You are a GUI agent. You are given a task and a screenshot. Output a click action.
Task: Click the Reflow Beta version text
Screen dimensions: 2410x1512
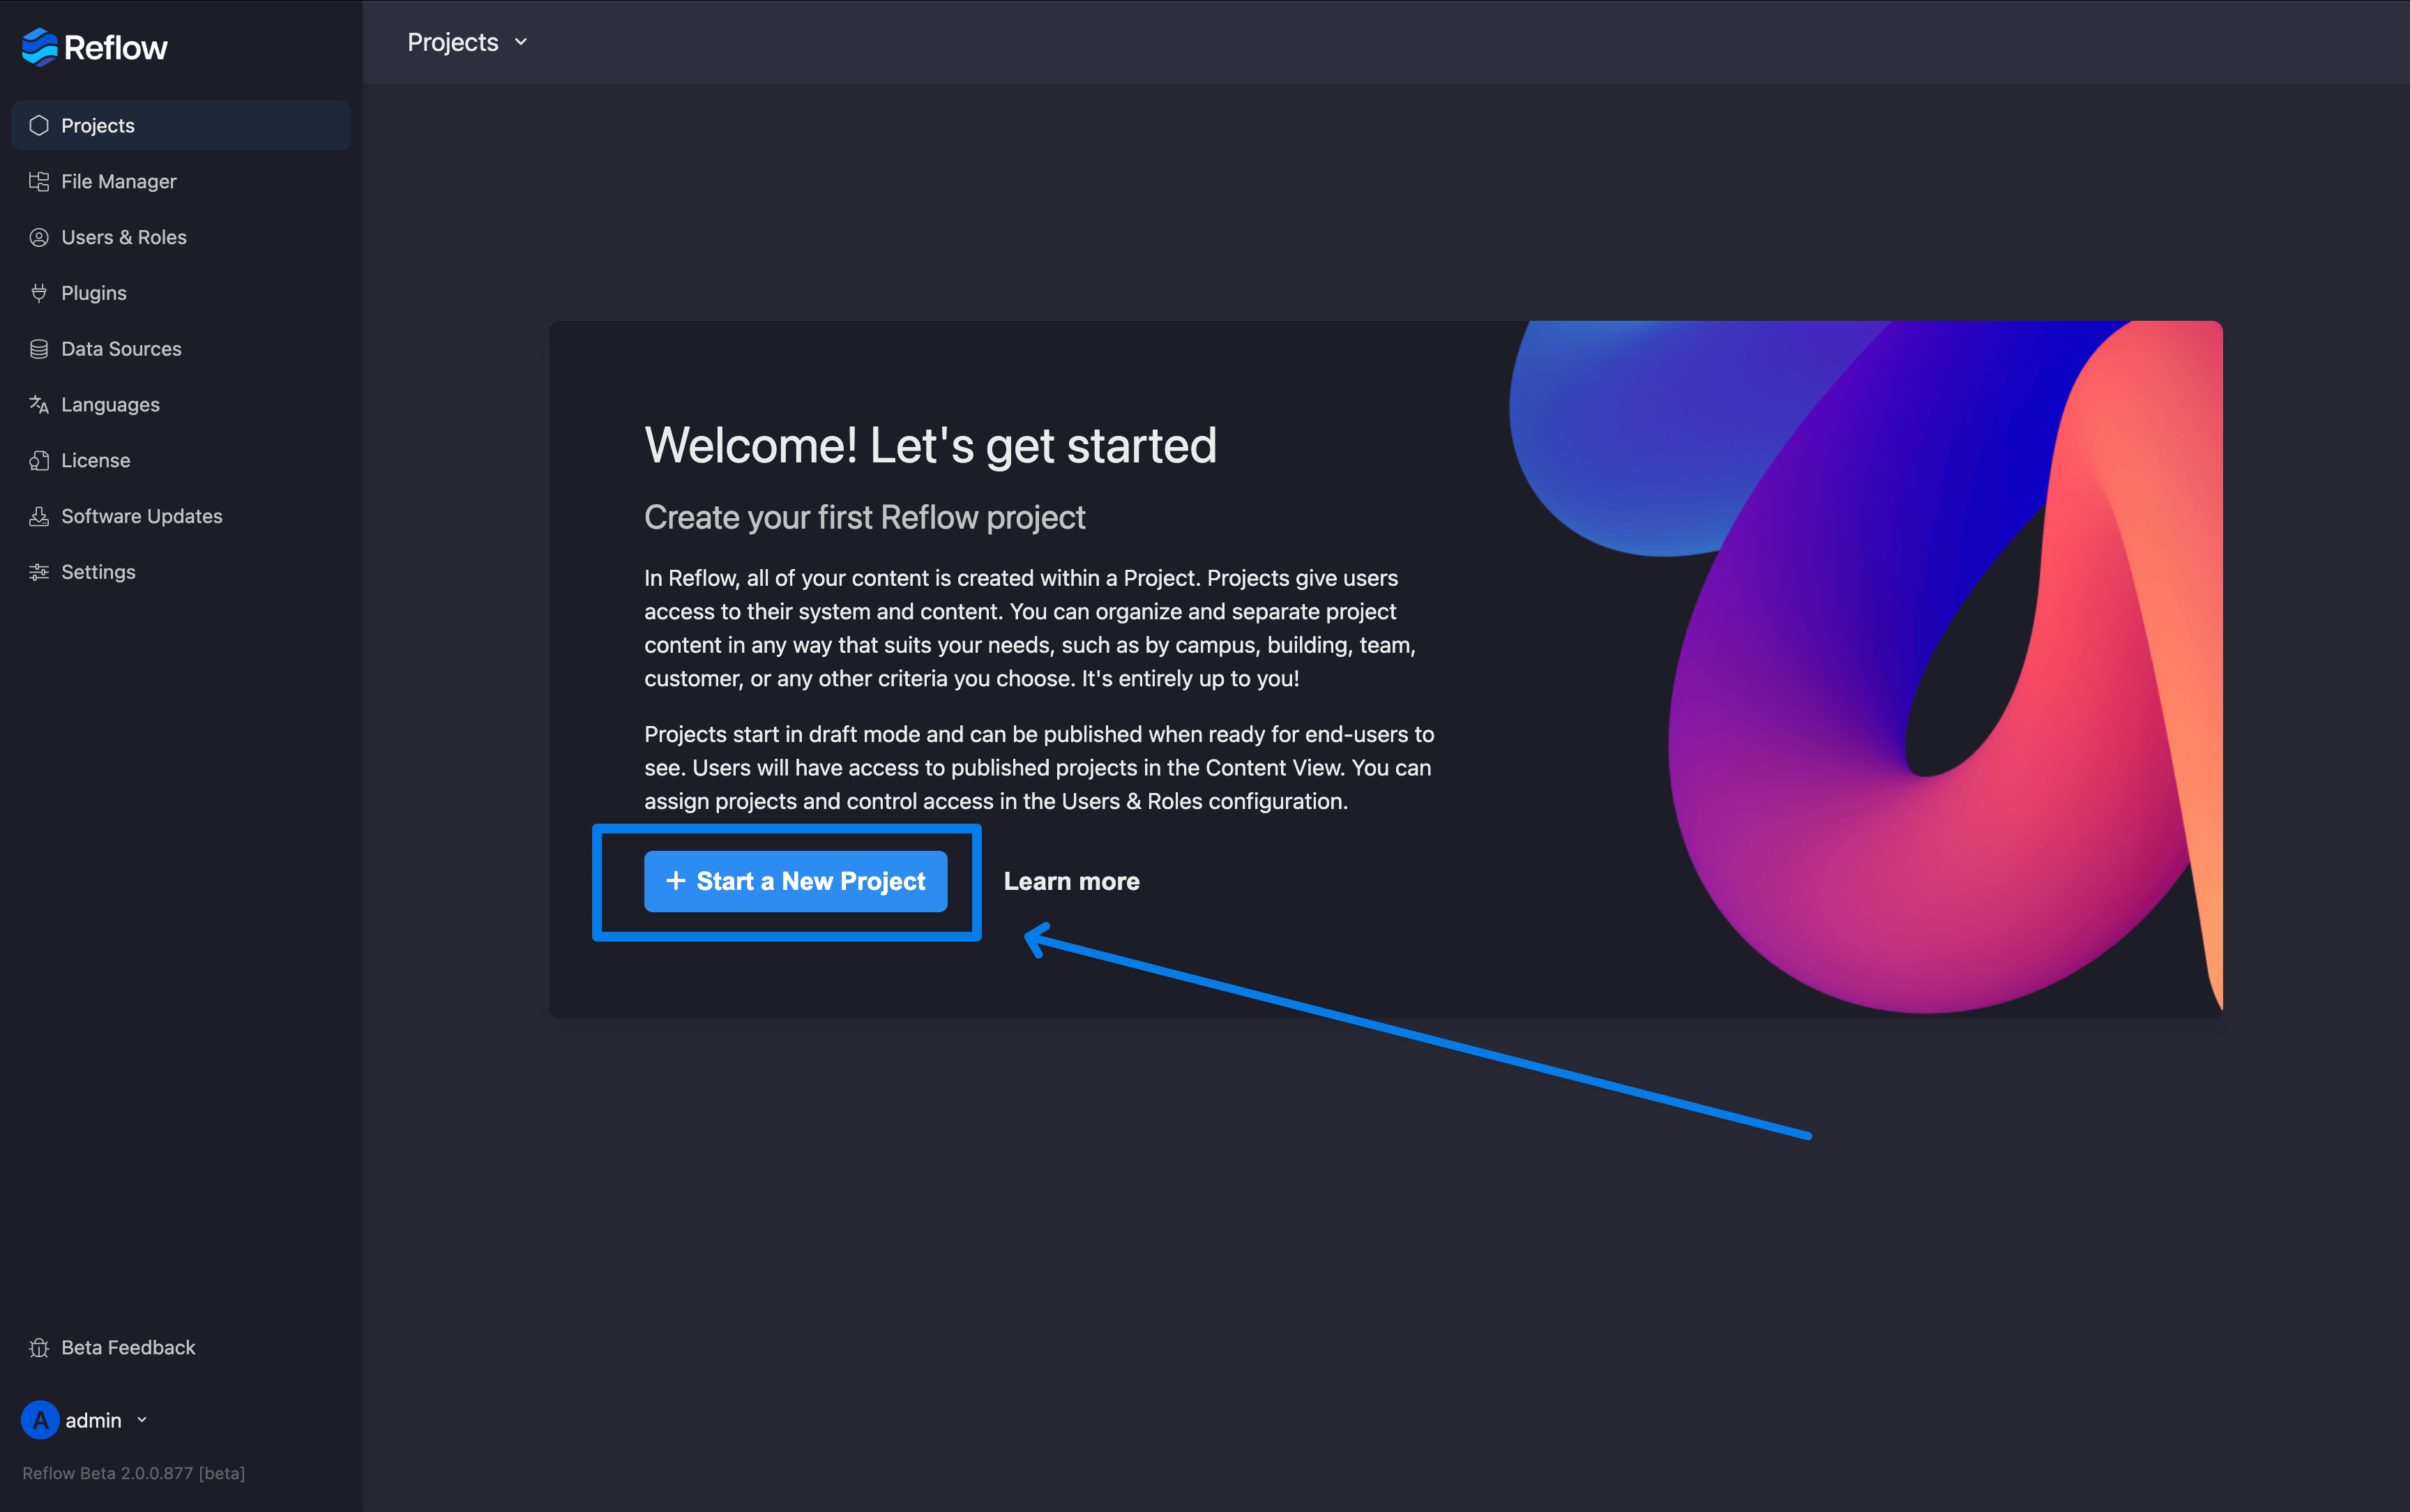pos(134,1473)
